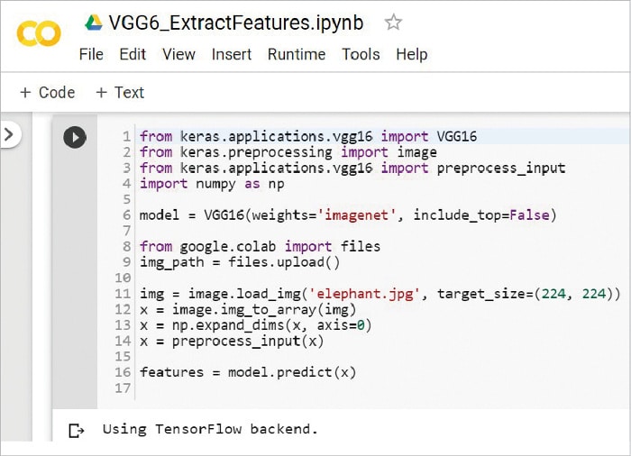Run the code cell
This screenshot has width=631, height=456.
(75, 137)
